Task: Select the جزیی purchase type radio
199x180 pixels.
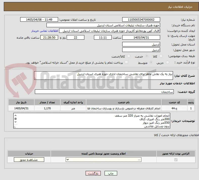Action: (167, 62)
